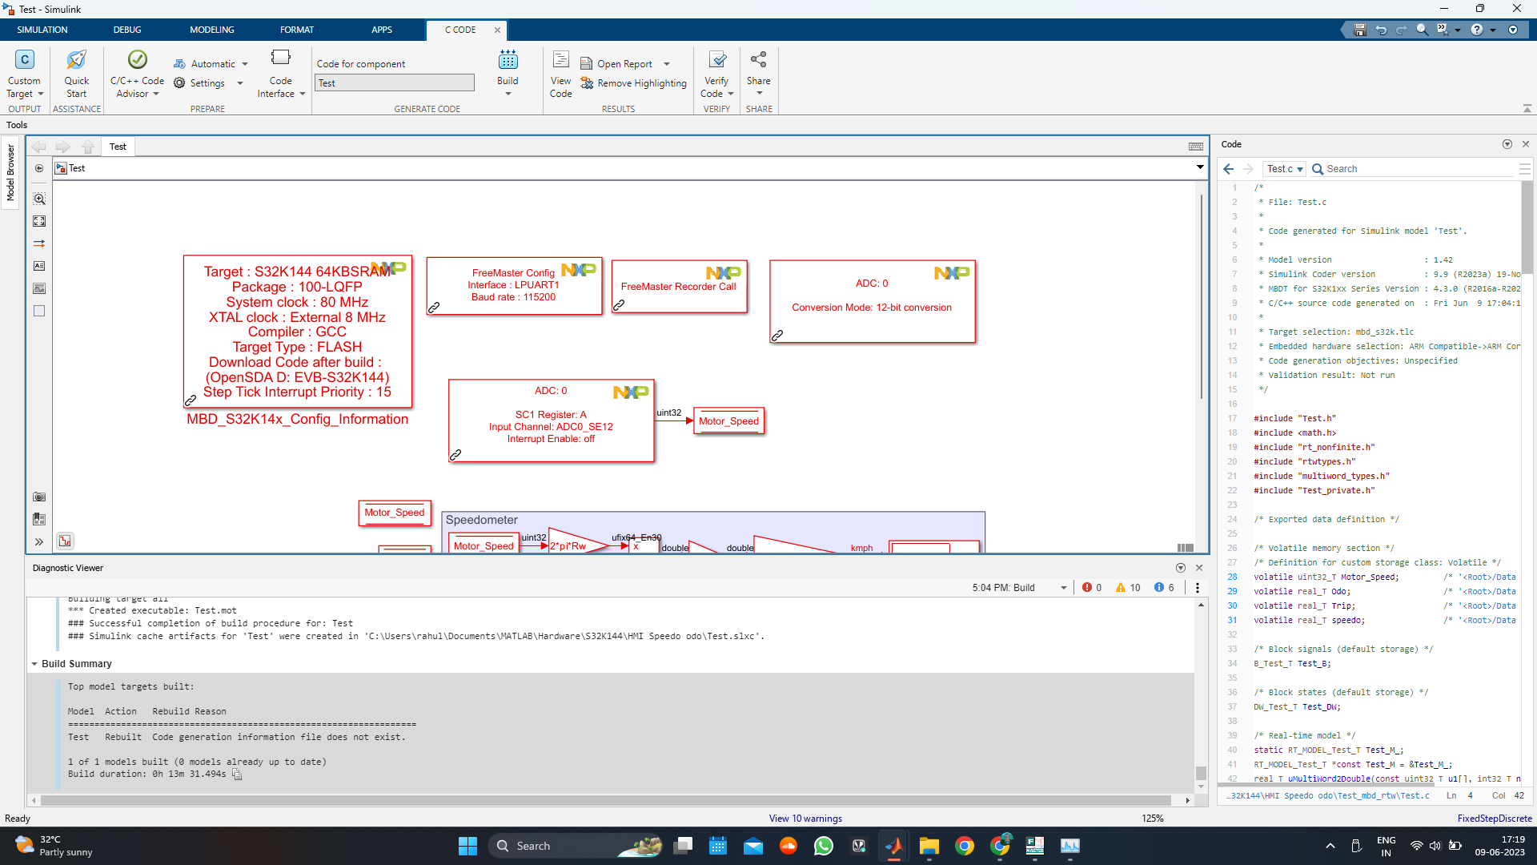Switch to the MODELING tab

[211, 30]
